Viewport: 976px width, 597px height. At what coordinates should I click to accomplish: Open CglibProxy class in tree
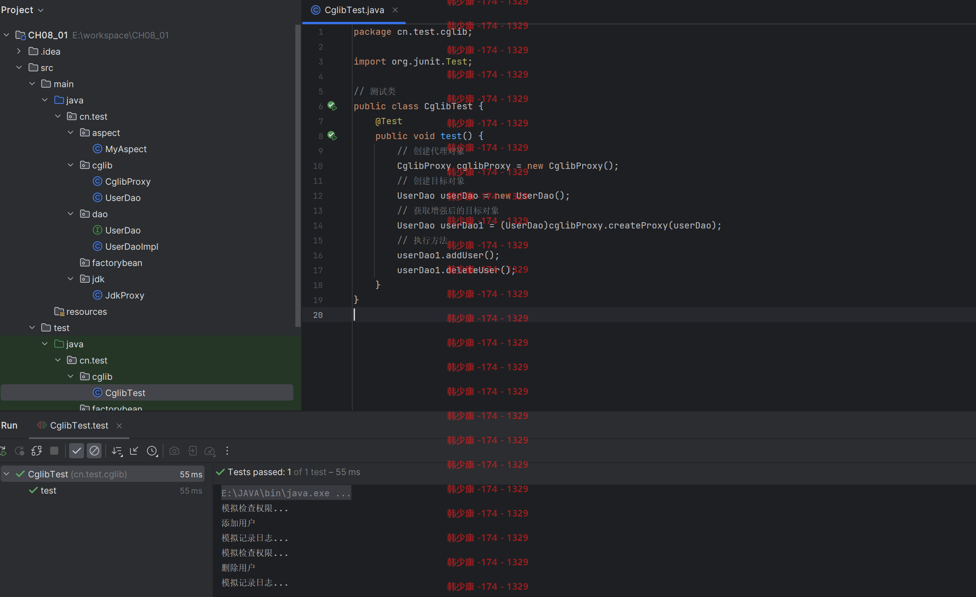point(128,182)
